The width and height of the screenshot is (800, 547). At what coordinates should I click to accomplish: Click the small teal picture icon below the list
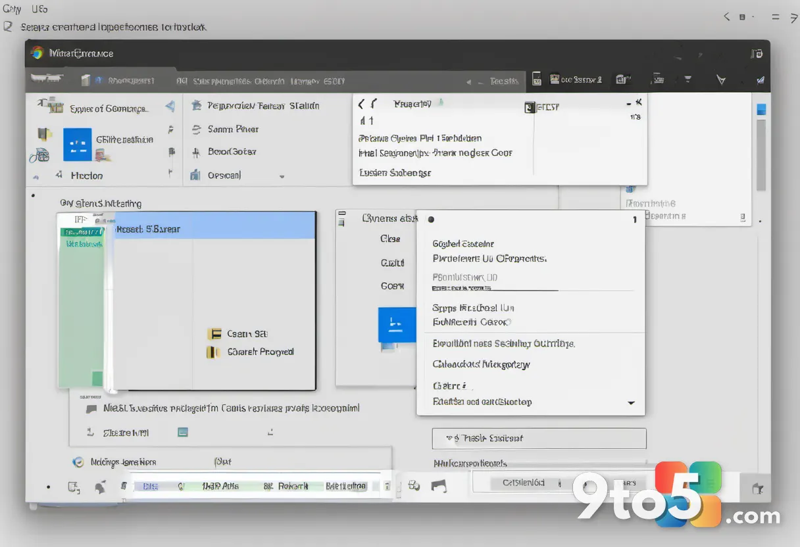point(183,432)
